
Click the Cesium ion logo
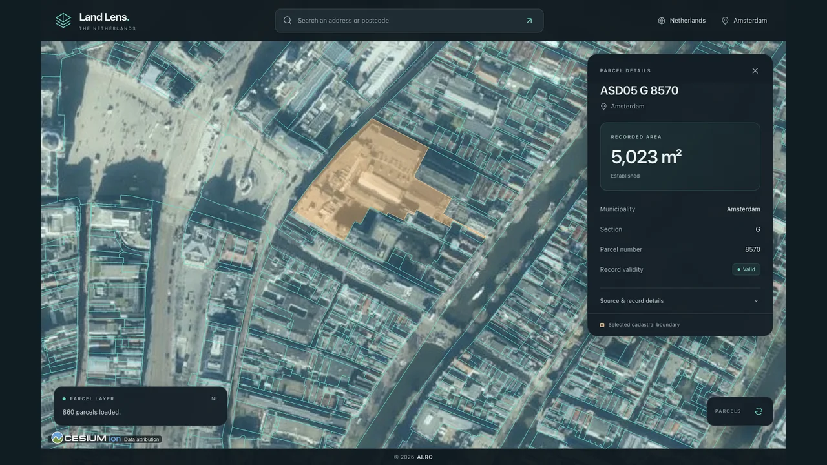pos(86,439)
